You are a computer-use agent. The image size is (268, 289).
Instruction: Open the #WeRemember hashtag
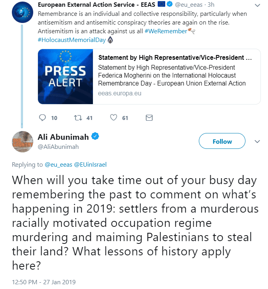click(x=166, y=31)
